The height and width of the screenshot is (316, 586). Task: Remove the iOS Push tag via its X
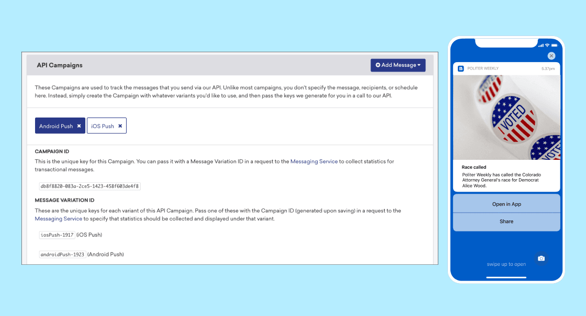tap(120, 126)
